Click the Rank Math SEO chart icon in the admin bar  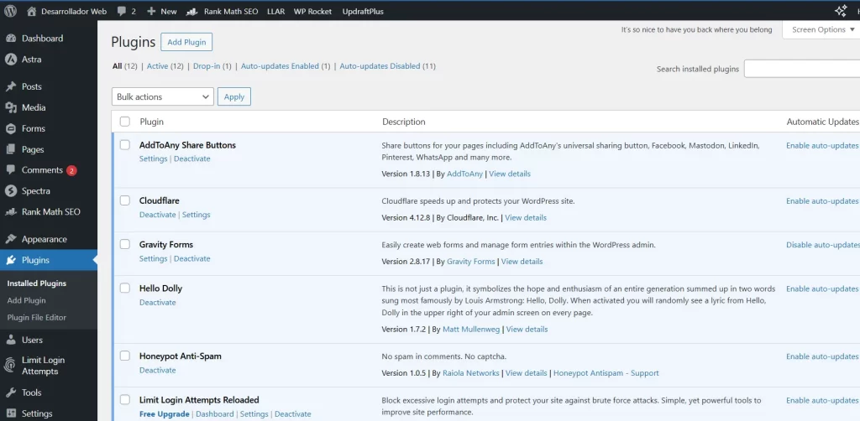192,11
